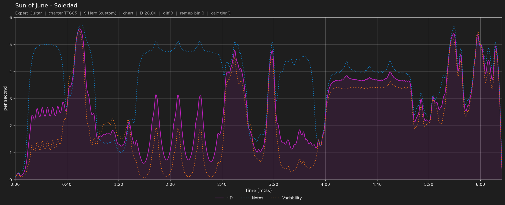Viewport: 505px width, 205px height.
Task: Click the 'per second' y-axis label
Action: 5,99
